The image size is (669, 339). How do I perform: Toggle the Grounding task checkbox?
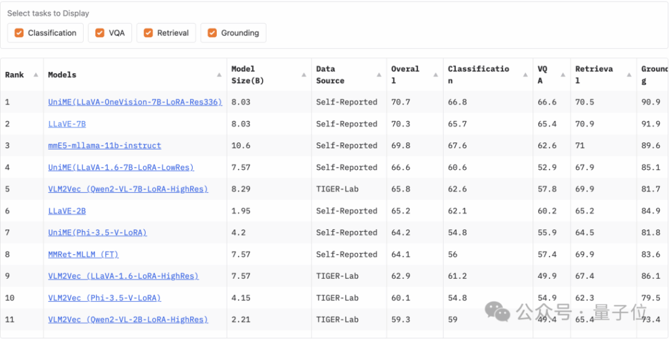point(212,33)
